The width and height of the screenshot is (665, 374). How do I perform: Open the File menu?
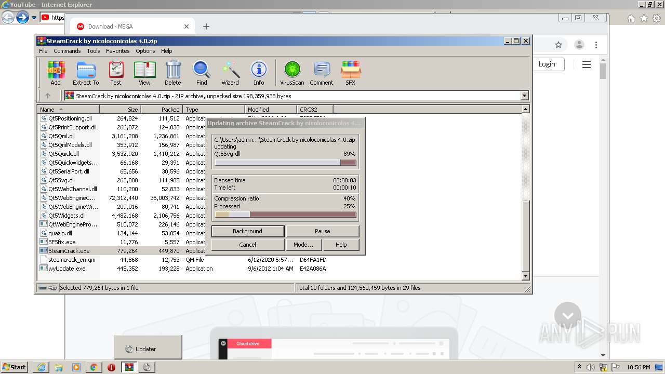click(x=43, y=51)
